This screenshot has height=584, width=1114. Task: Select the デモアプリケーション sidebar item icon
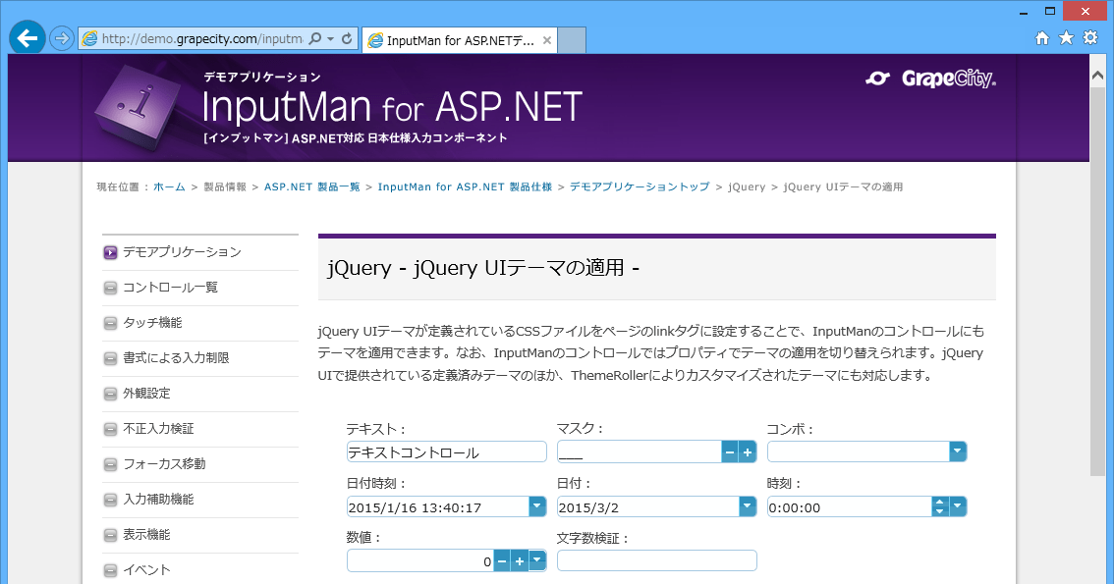click(x=110, y=252)
